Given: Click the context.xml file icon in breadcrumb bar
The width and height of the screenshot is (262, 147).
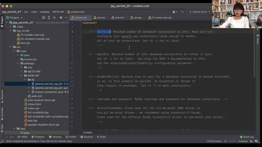Looking at the screenshot, I should tap(68, 12).
